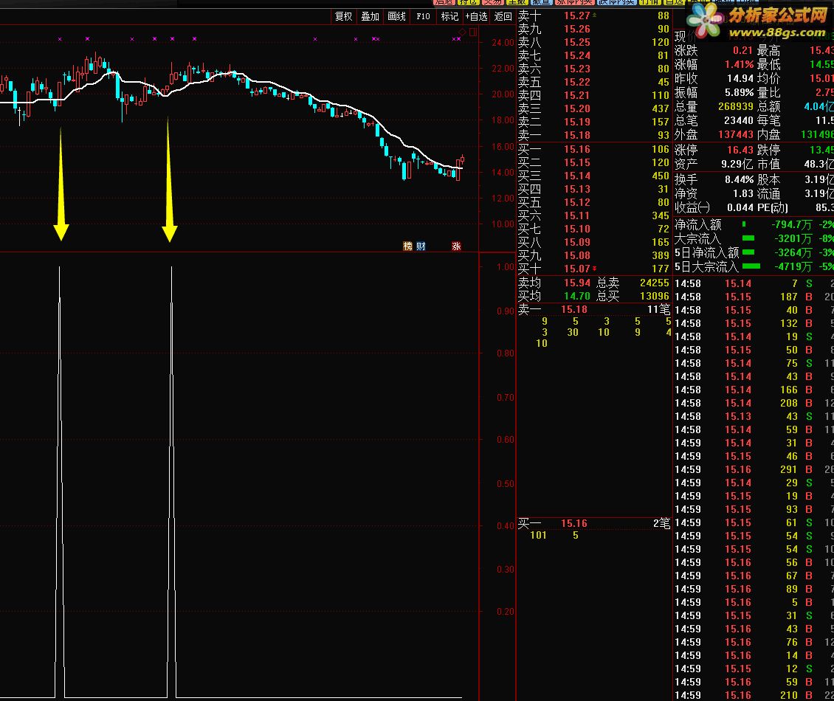Click the 101 entry in buy queue
834x701 pixels.
point(538,535)
